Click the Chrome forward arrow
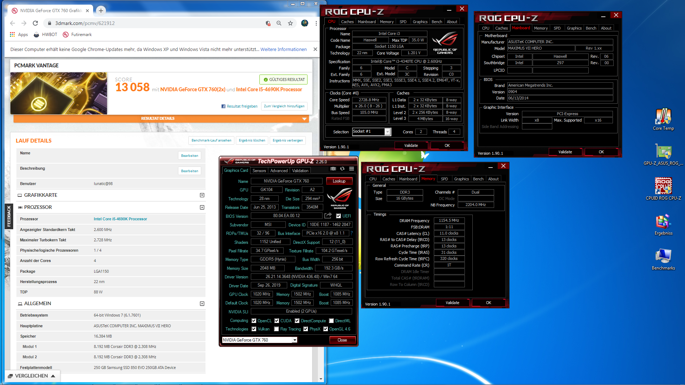This screenshot has height=385, width=685. coord(24,23)
